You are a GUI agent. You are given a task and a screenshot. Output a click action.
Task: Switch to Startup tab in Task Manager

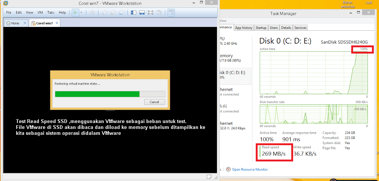[261, 28]
